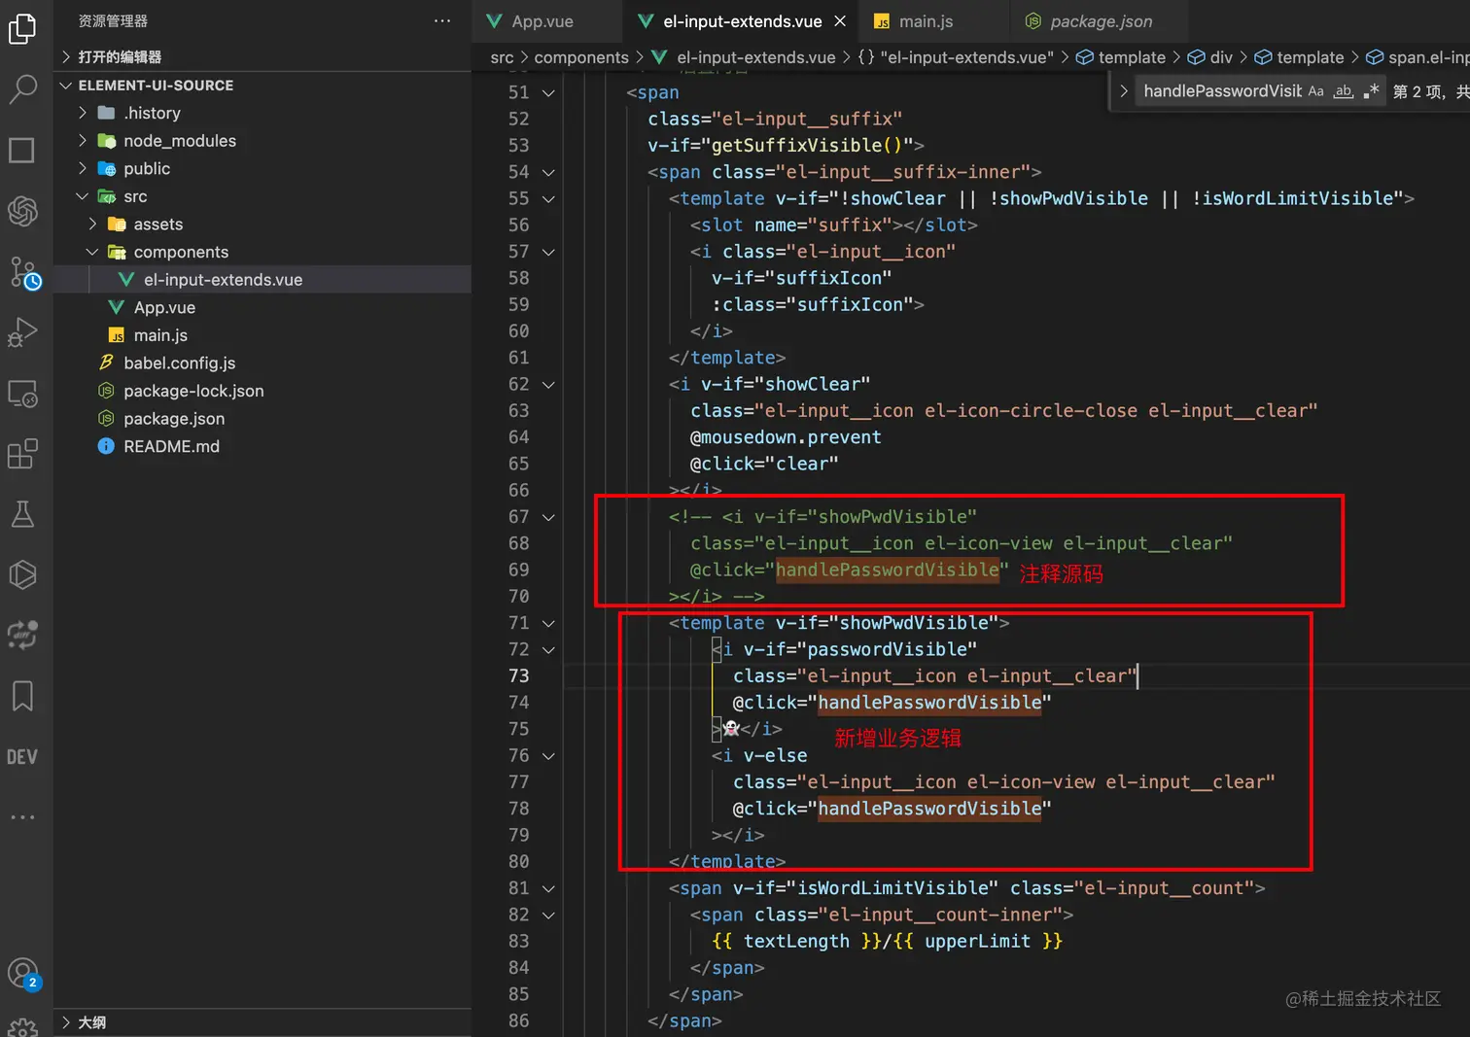The image size is (1470, 1037).
Task: Fold code at line 51
Action: tap(548, 93)
